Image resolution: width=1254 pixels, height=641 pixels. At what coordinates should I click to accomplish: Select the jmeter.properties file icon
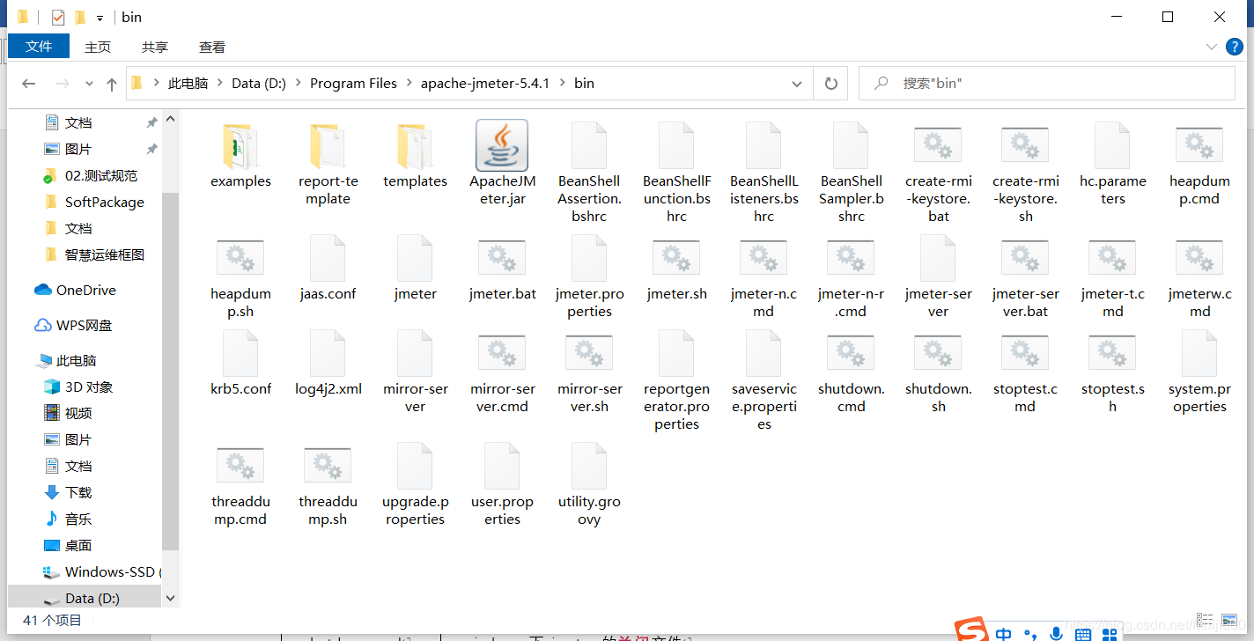pyautogui.click(x=589, y=258)
